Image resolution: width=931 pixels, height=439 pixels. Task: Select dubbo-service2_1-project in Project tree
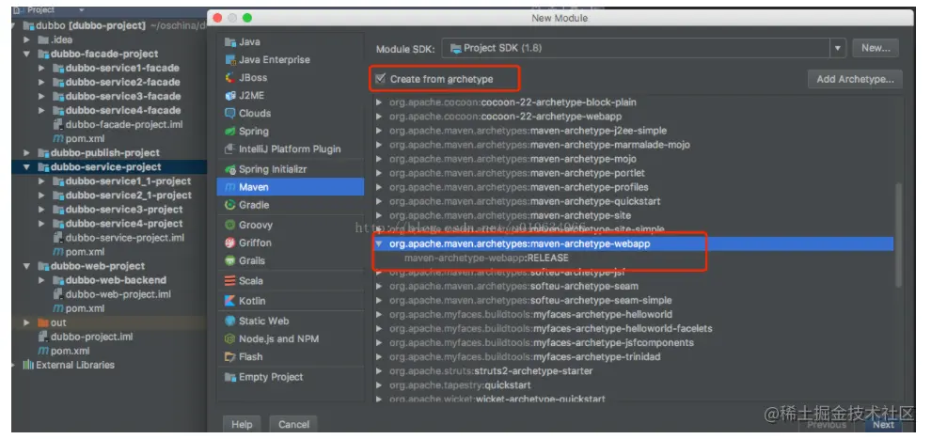click(109, 196)
